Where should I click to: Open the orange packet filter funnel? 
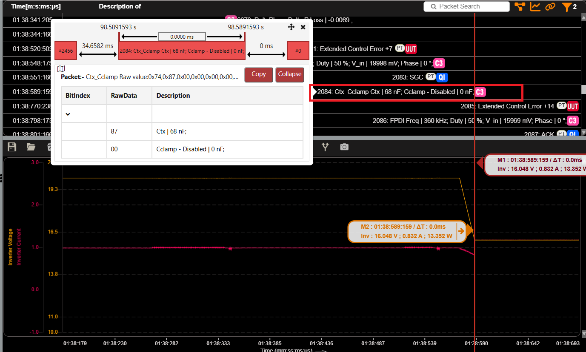pos(566,7)
